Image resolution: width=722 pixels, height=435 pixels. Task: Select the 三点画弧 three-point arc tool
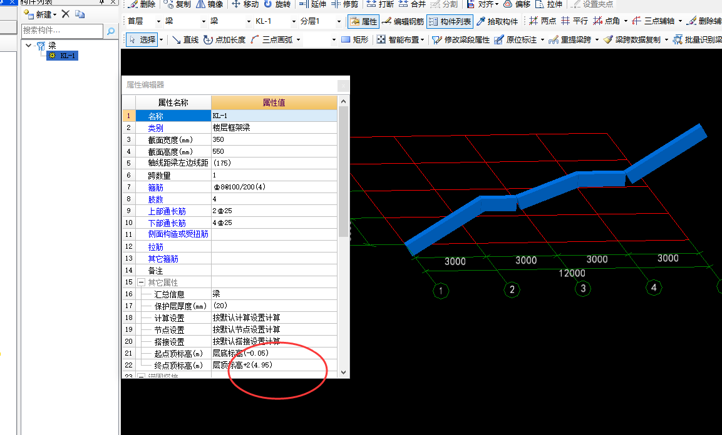pos(272,40)
